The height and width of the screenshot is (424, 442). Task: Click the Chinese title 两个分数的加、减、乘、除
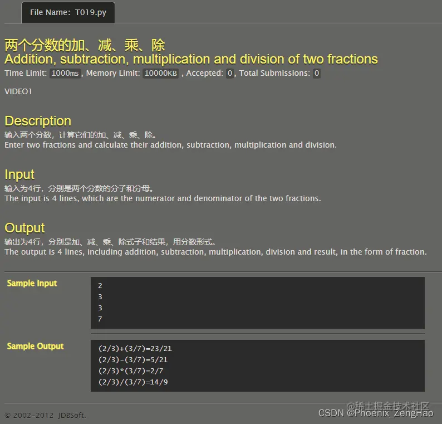click(x=85, y=45)
